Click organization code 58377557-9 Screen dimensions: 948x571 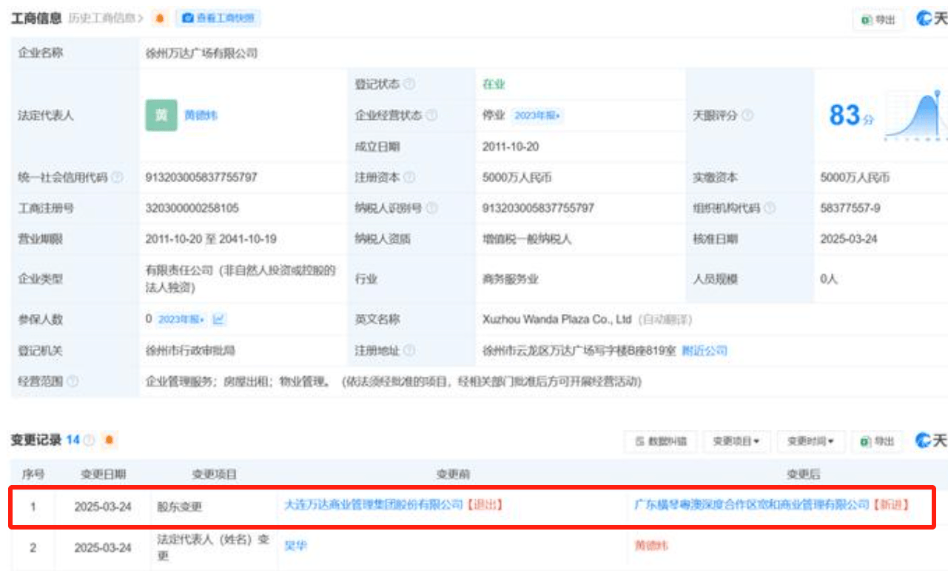pos(850,209)
